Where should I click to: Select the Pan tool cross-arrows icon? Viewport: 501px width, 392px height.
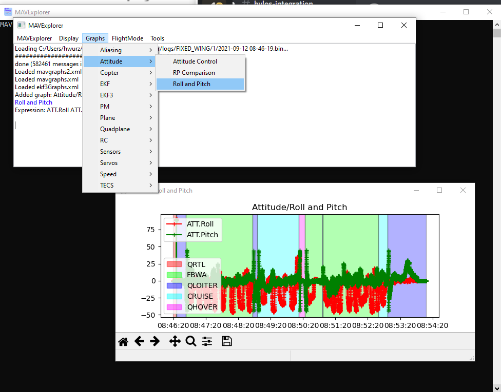[175, 341]
